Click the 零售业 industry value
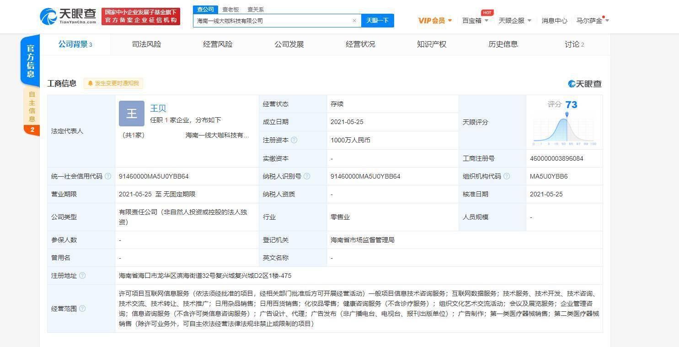Image resolution: width=679 pixels, height=347 pixels. 340,217
